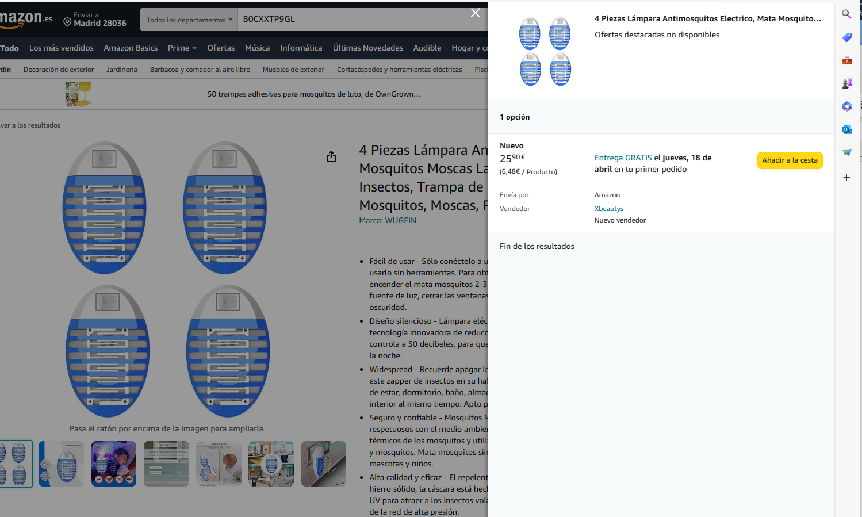Open 'Barbacoa y comedor al aire libre'
This screenshot has height=517, width=862.
click(200, 70)
